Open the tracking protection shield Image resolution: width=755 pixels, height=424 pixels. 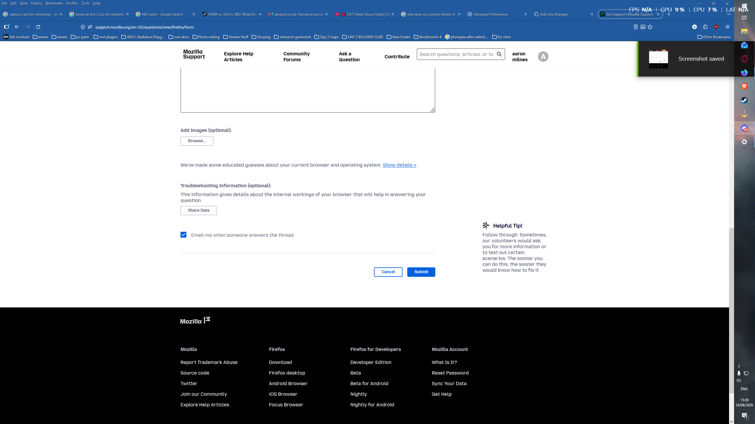tap(83, 27)
